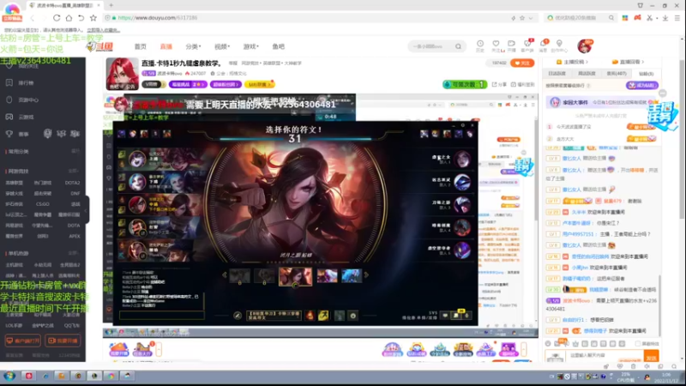Image resolution: width=686 pixels, height=386 pixels.
Task: Select the red ignite summoner spell icon
Action: pos(310,316)
